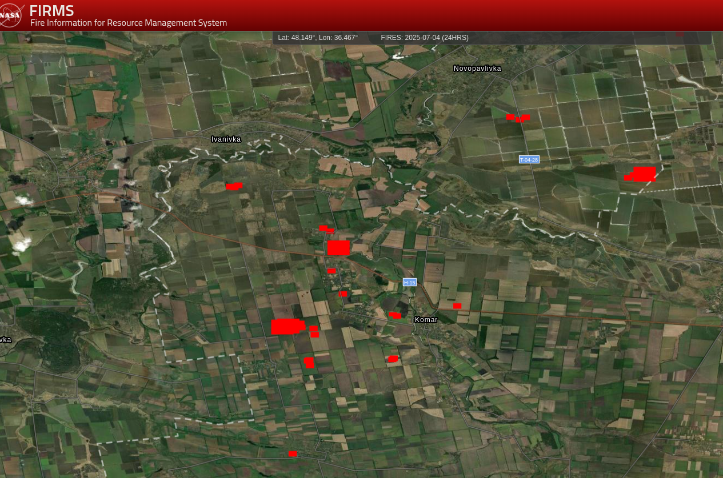Click the Novopavlivka place label
This screenshot has width=723, height=478.
coord(477,69)
